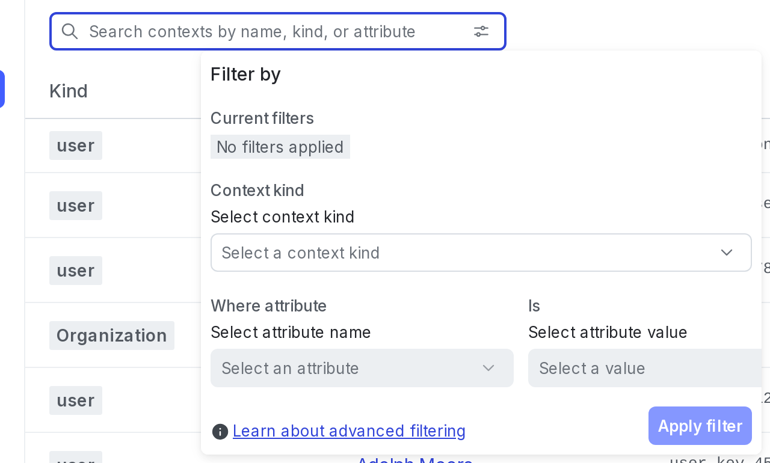
Task: Click the blue sidebar indicator on the left edge
Action: click(x=2, y=89)
